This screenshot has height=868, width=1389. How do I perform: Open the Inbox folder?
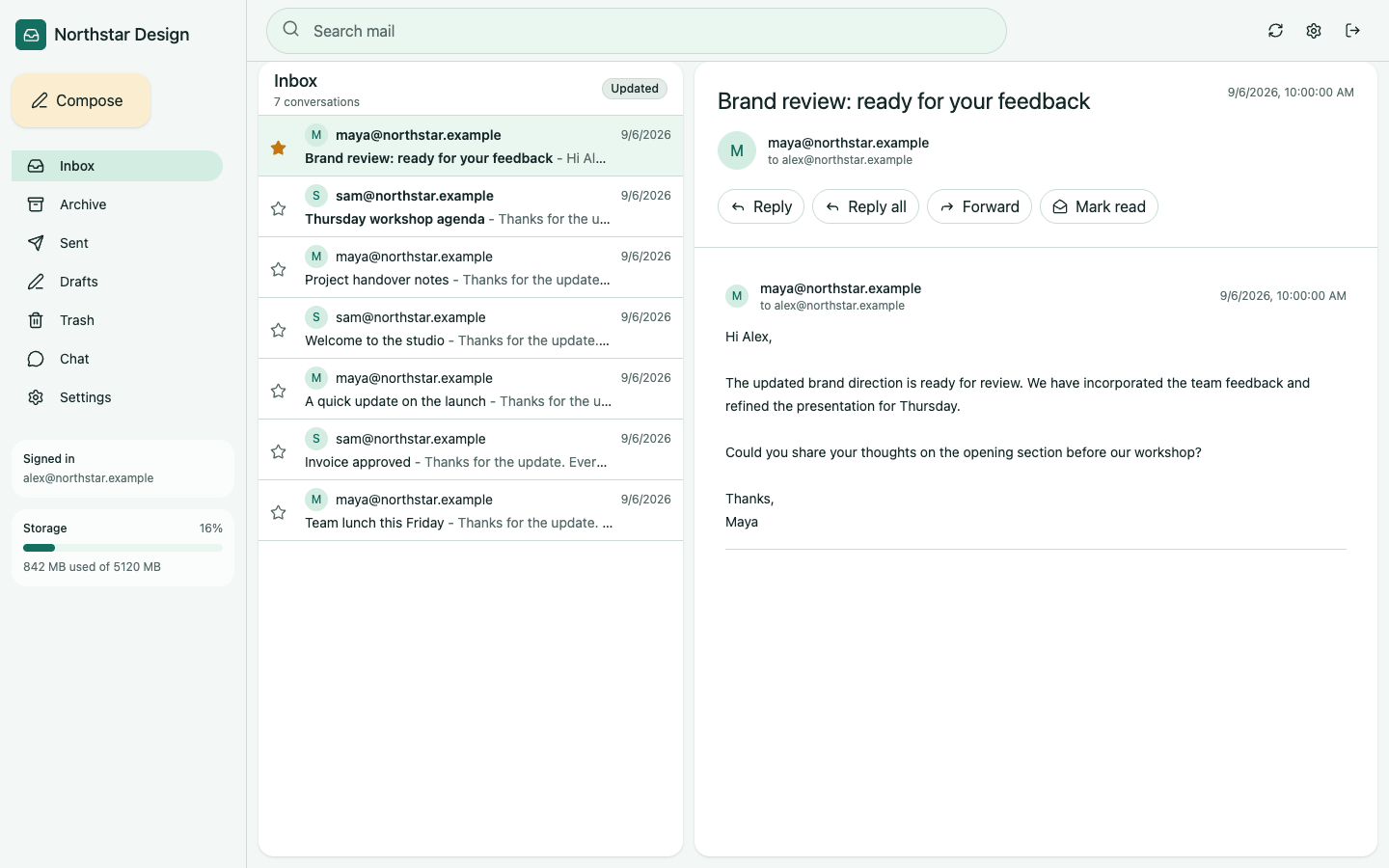pyautogui.click(x=117, y=166)
